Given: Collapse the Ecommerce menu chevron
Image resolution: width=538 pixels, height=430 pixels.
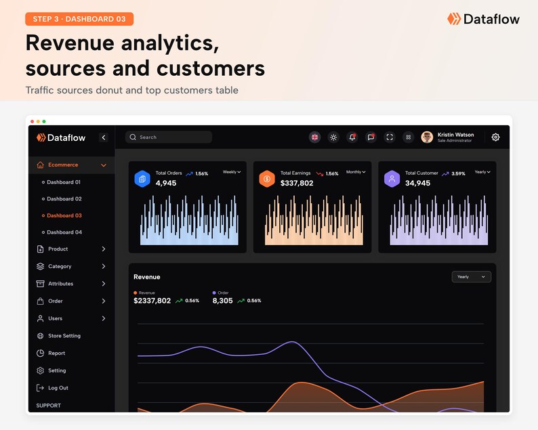Looking at the screenshot, I should click(104, 165).
